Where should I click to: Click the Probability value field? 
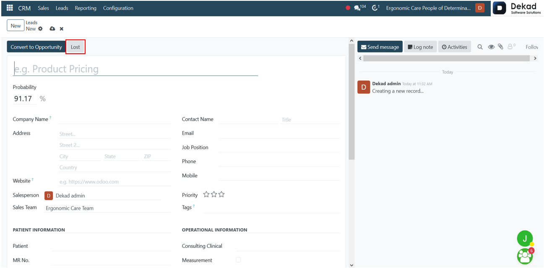coord(24,99)
